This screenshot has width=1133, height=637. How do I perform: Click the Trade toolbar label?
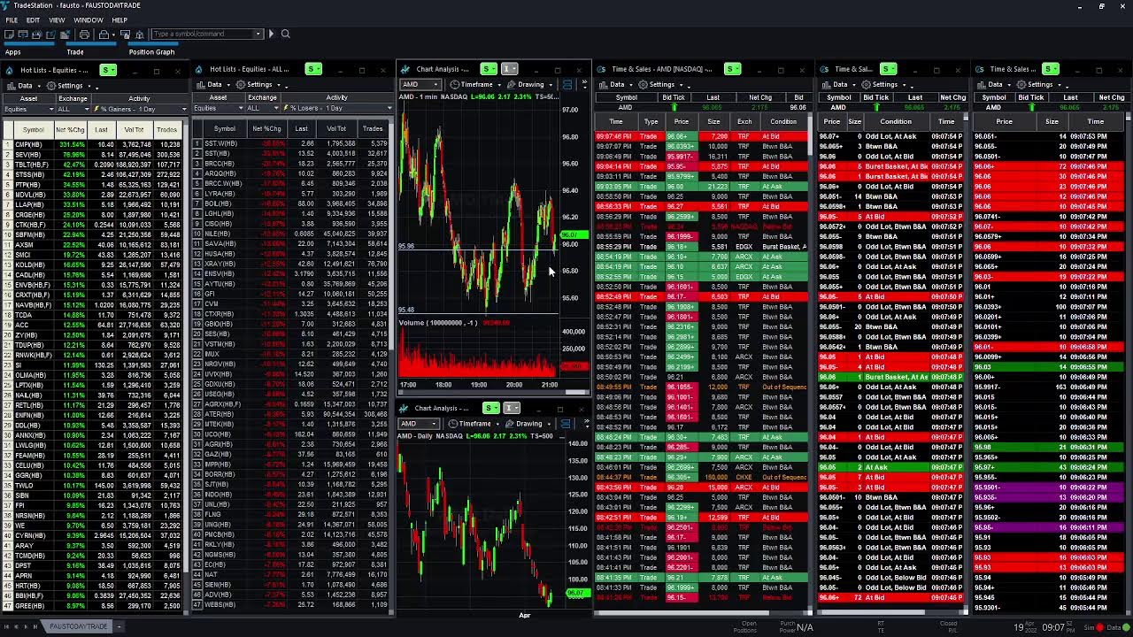75,52
